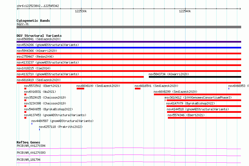The height and width of the screenshot is (166, 249).
Task: Select the purple nsv6568941 variant bar
Action: point(129,42)
